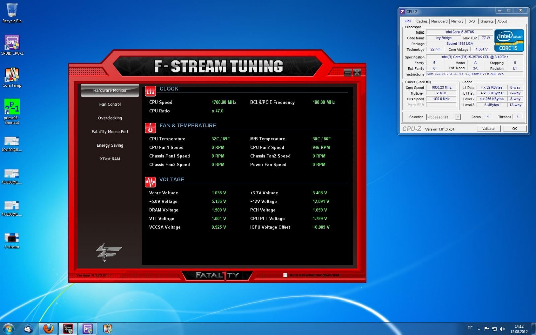Select the 45x100@1 screenshot file icon
This screenshot has width=536, height=335.
pos(12,176)
